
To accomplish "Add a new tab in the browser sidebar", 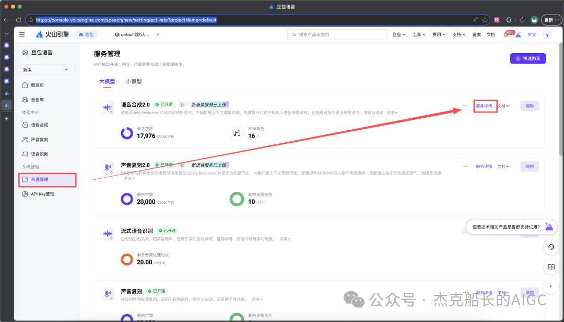I will pos(6,118).
